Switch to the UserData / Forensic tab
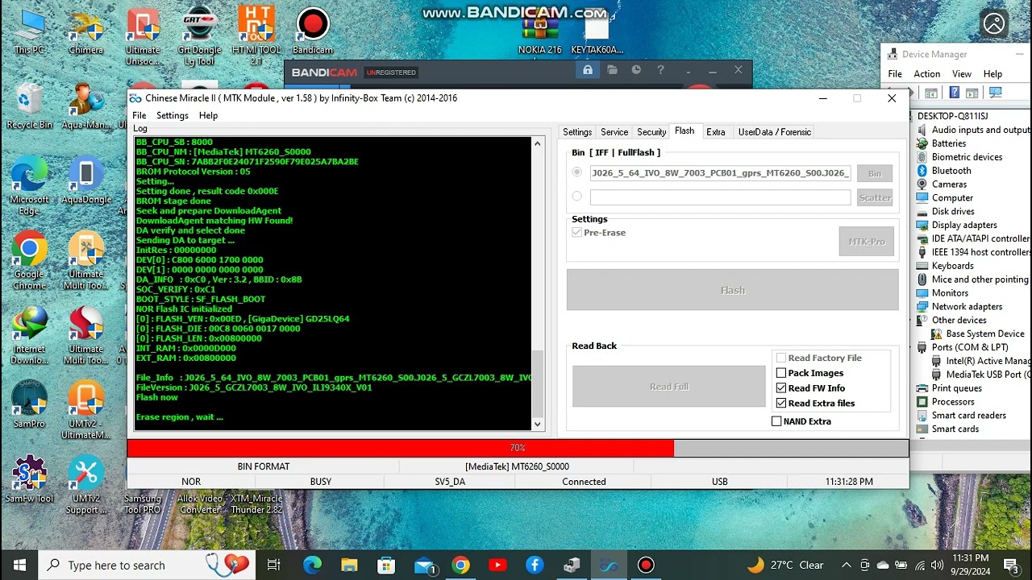Screen dimensions: 1032x580 (x=775, y=132)
